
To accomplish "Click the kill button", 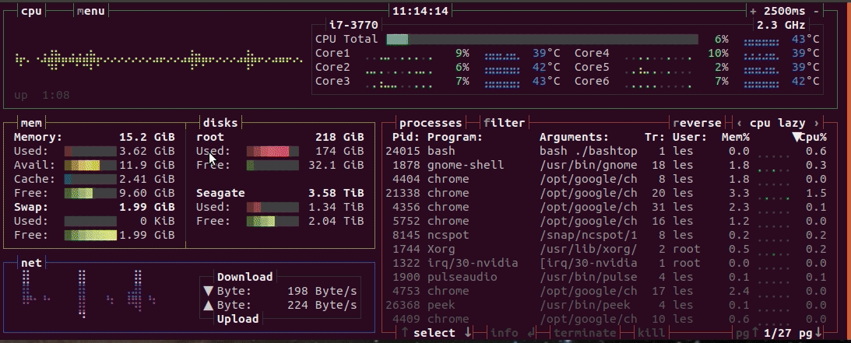I will pos(651,333).
